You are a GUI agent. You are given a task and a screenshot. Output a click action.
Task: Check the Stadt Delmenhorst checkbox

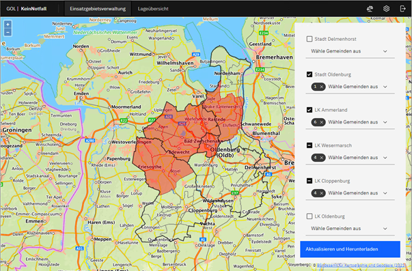[310, 39]
